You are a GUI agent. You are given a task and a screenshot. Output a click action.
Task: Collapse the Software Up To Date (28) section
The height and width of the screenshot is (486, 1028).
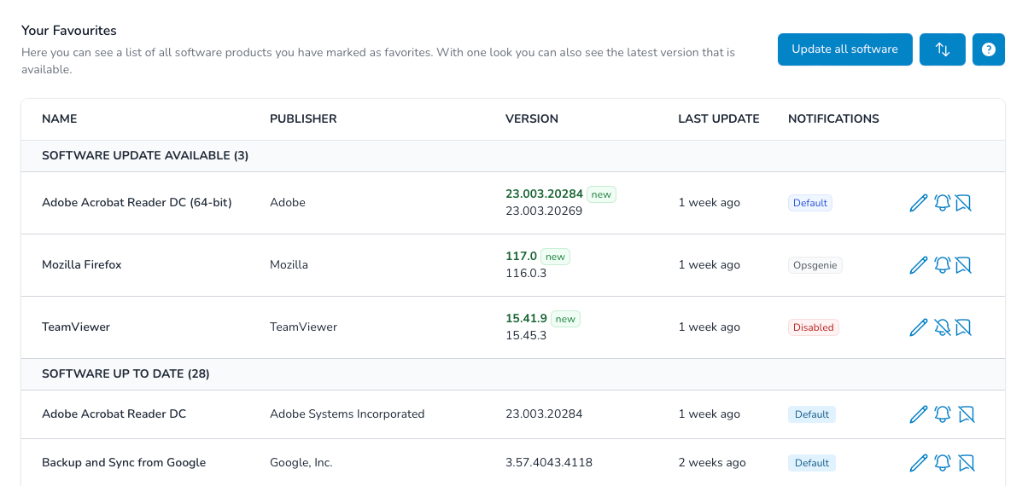[512, 374]
